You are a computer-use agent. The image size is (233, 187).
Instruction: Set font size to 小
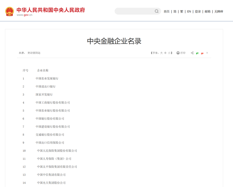pyautogui.click(x=169, y=53)
